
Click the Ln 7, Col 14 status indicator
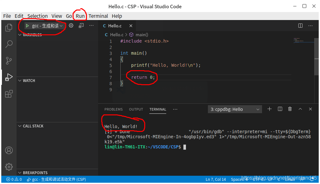(x=216, y=180)
